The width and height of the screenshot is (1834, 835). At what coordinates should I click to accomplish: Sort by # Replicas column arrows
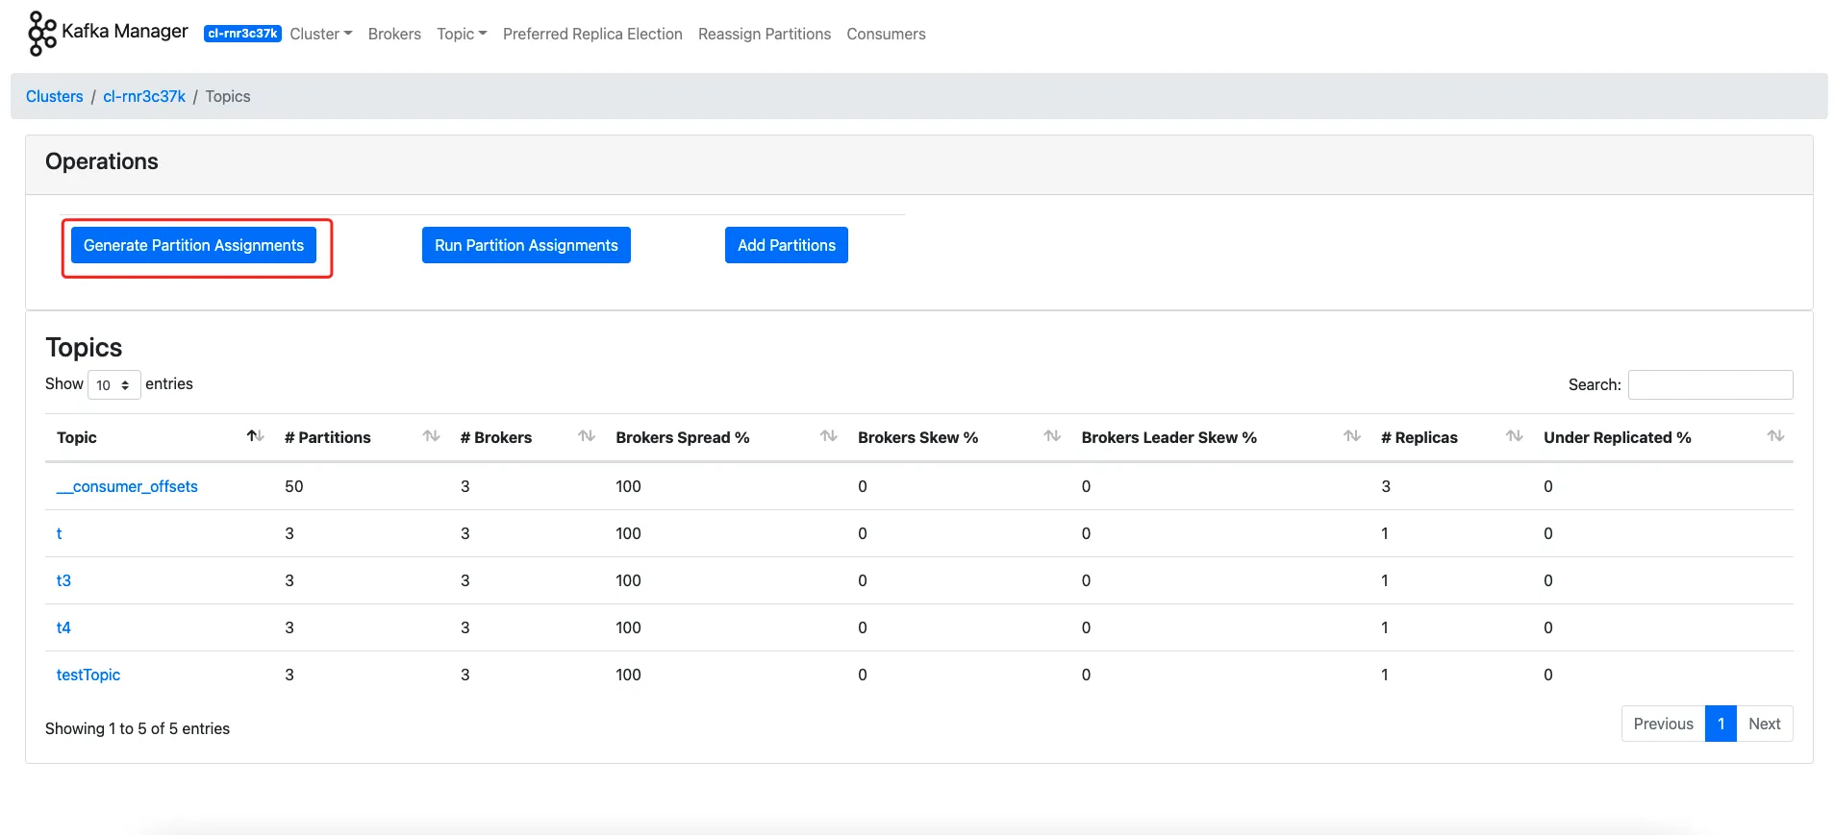click(1514, 436)
